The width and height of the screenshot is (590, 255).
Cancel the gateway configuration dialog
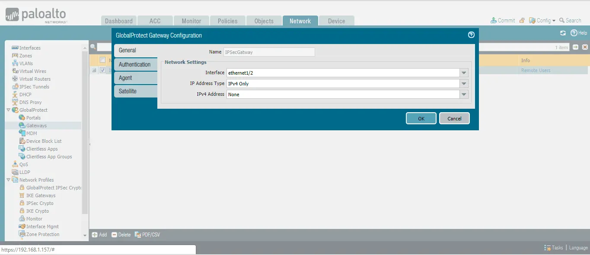[454, 119]
